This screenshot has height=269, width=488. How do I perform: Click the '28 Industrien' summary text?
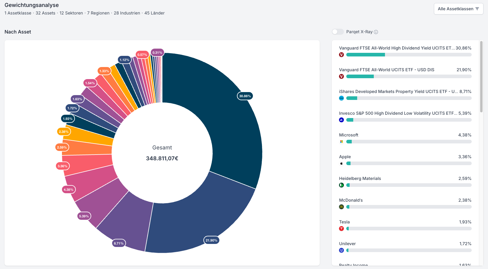127,13
